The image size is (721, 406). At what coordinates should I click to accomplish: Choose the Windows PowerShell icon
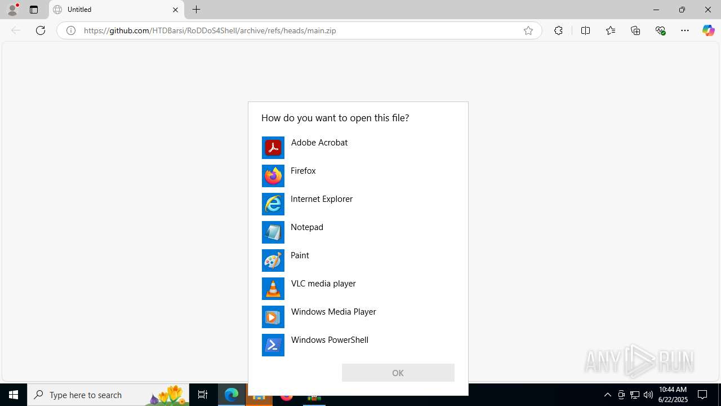point(273,345)
